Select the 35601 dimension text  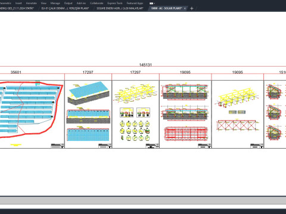tap(16, 73)
